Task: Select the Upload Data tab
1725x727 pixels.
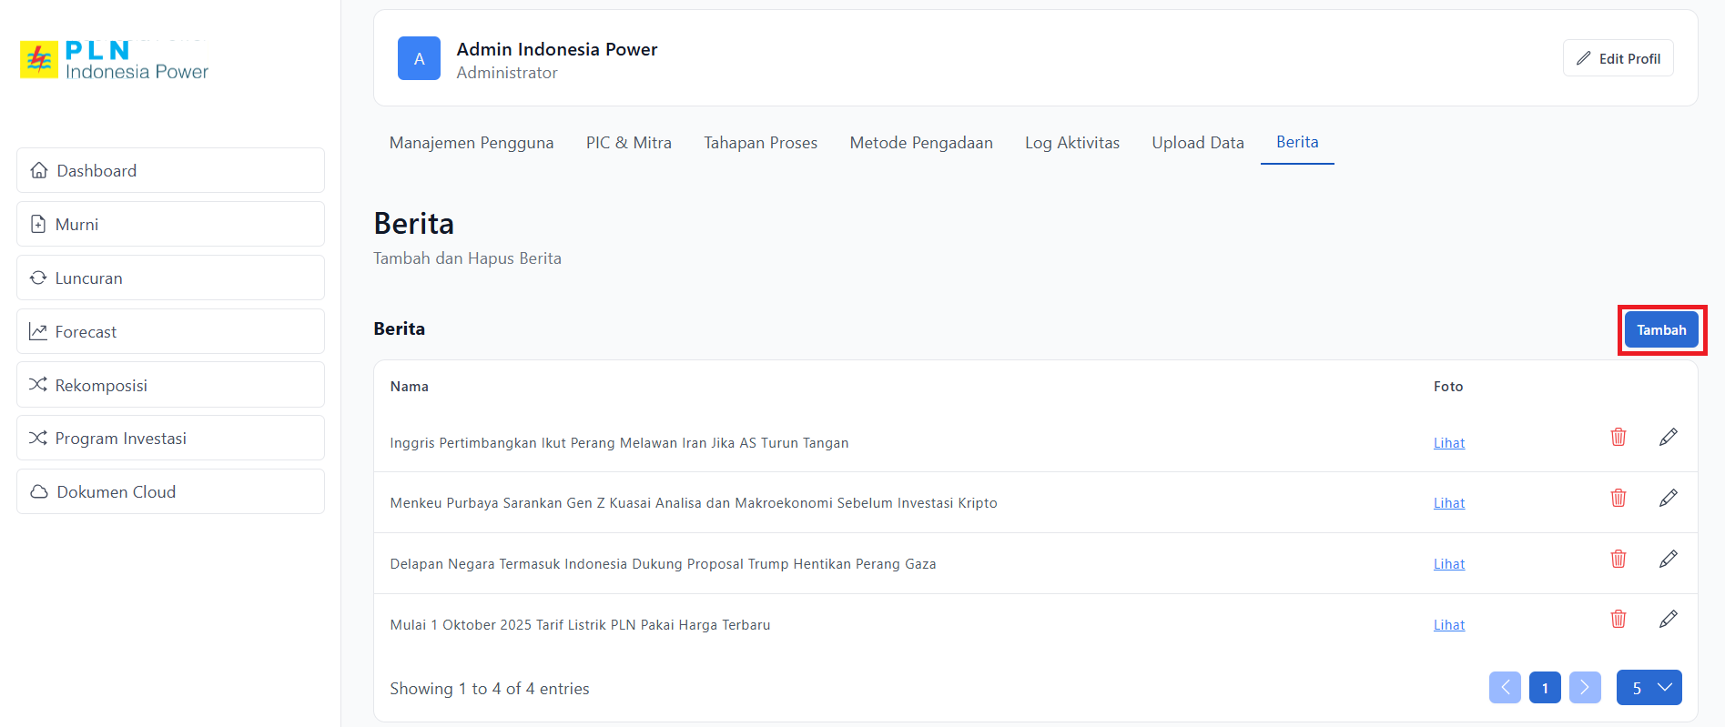Action: (1197, 143)
